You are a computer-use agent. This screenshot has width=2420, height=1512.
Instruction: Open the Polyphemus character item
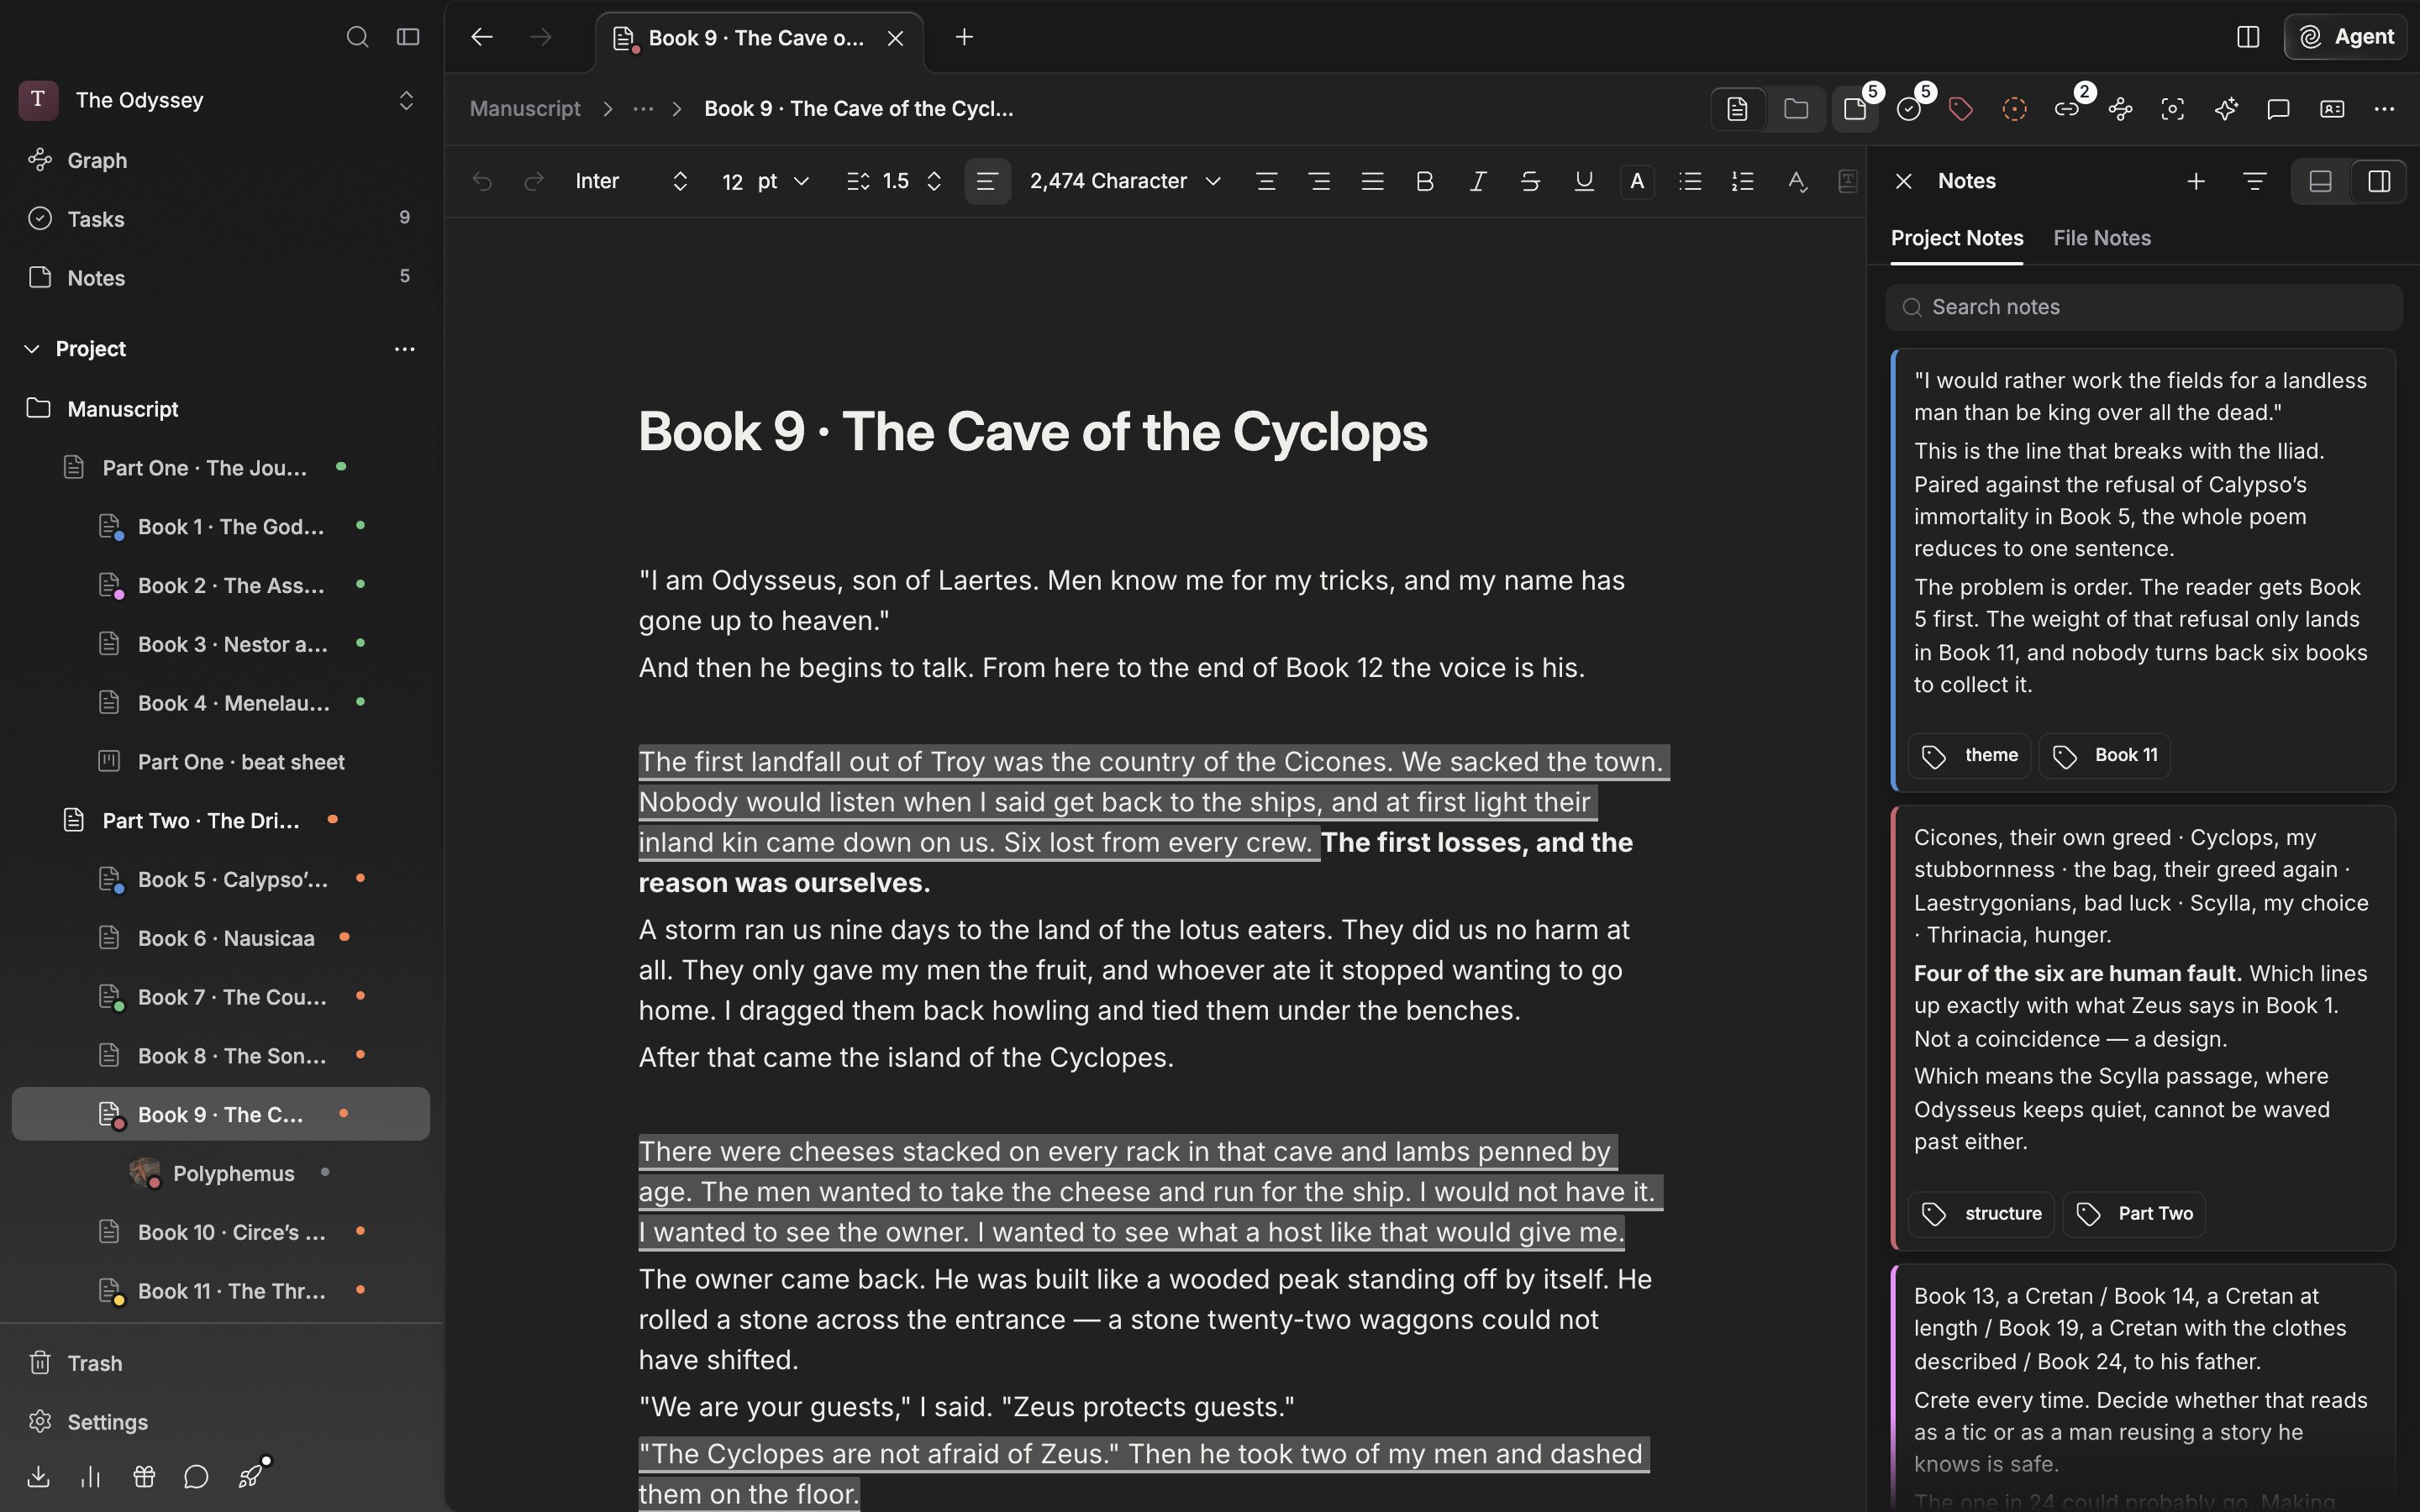tap(220, 1173)
